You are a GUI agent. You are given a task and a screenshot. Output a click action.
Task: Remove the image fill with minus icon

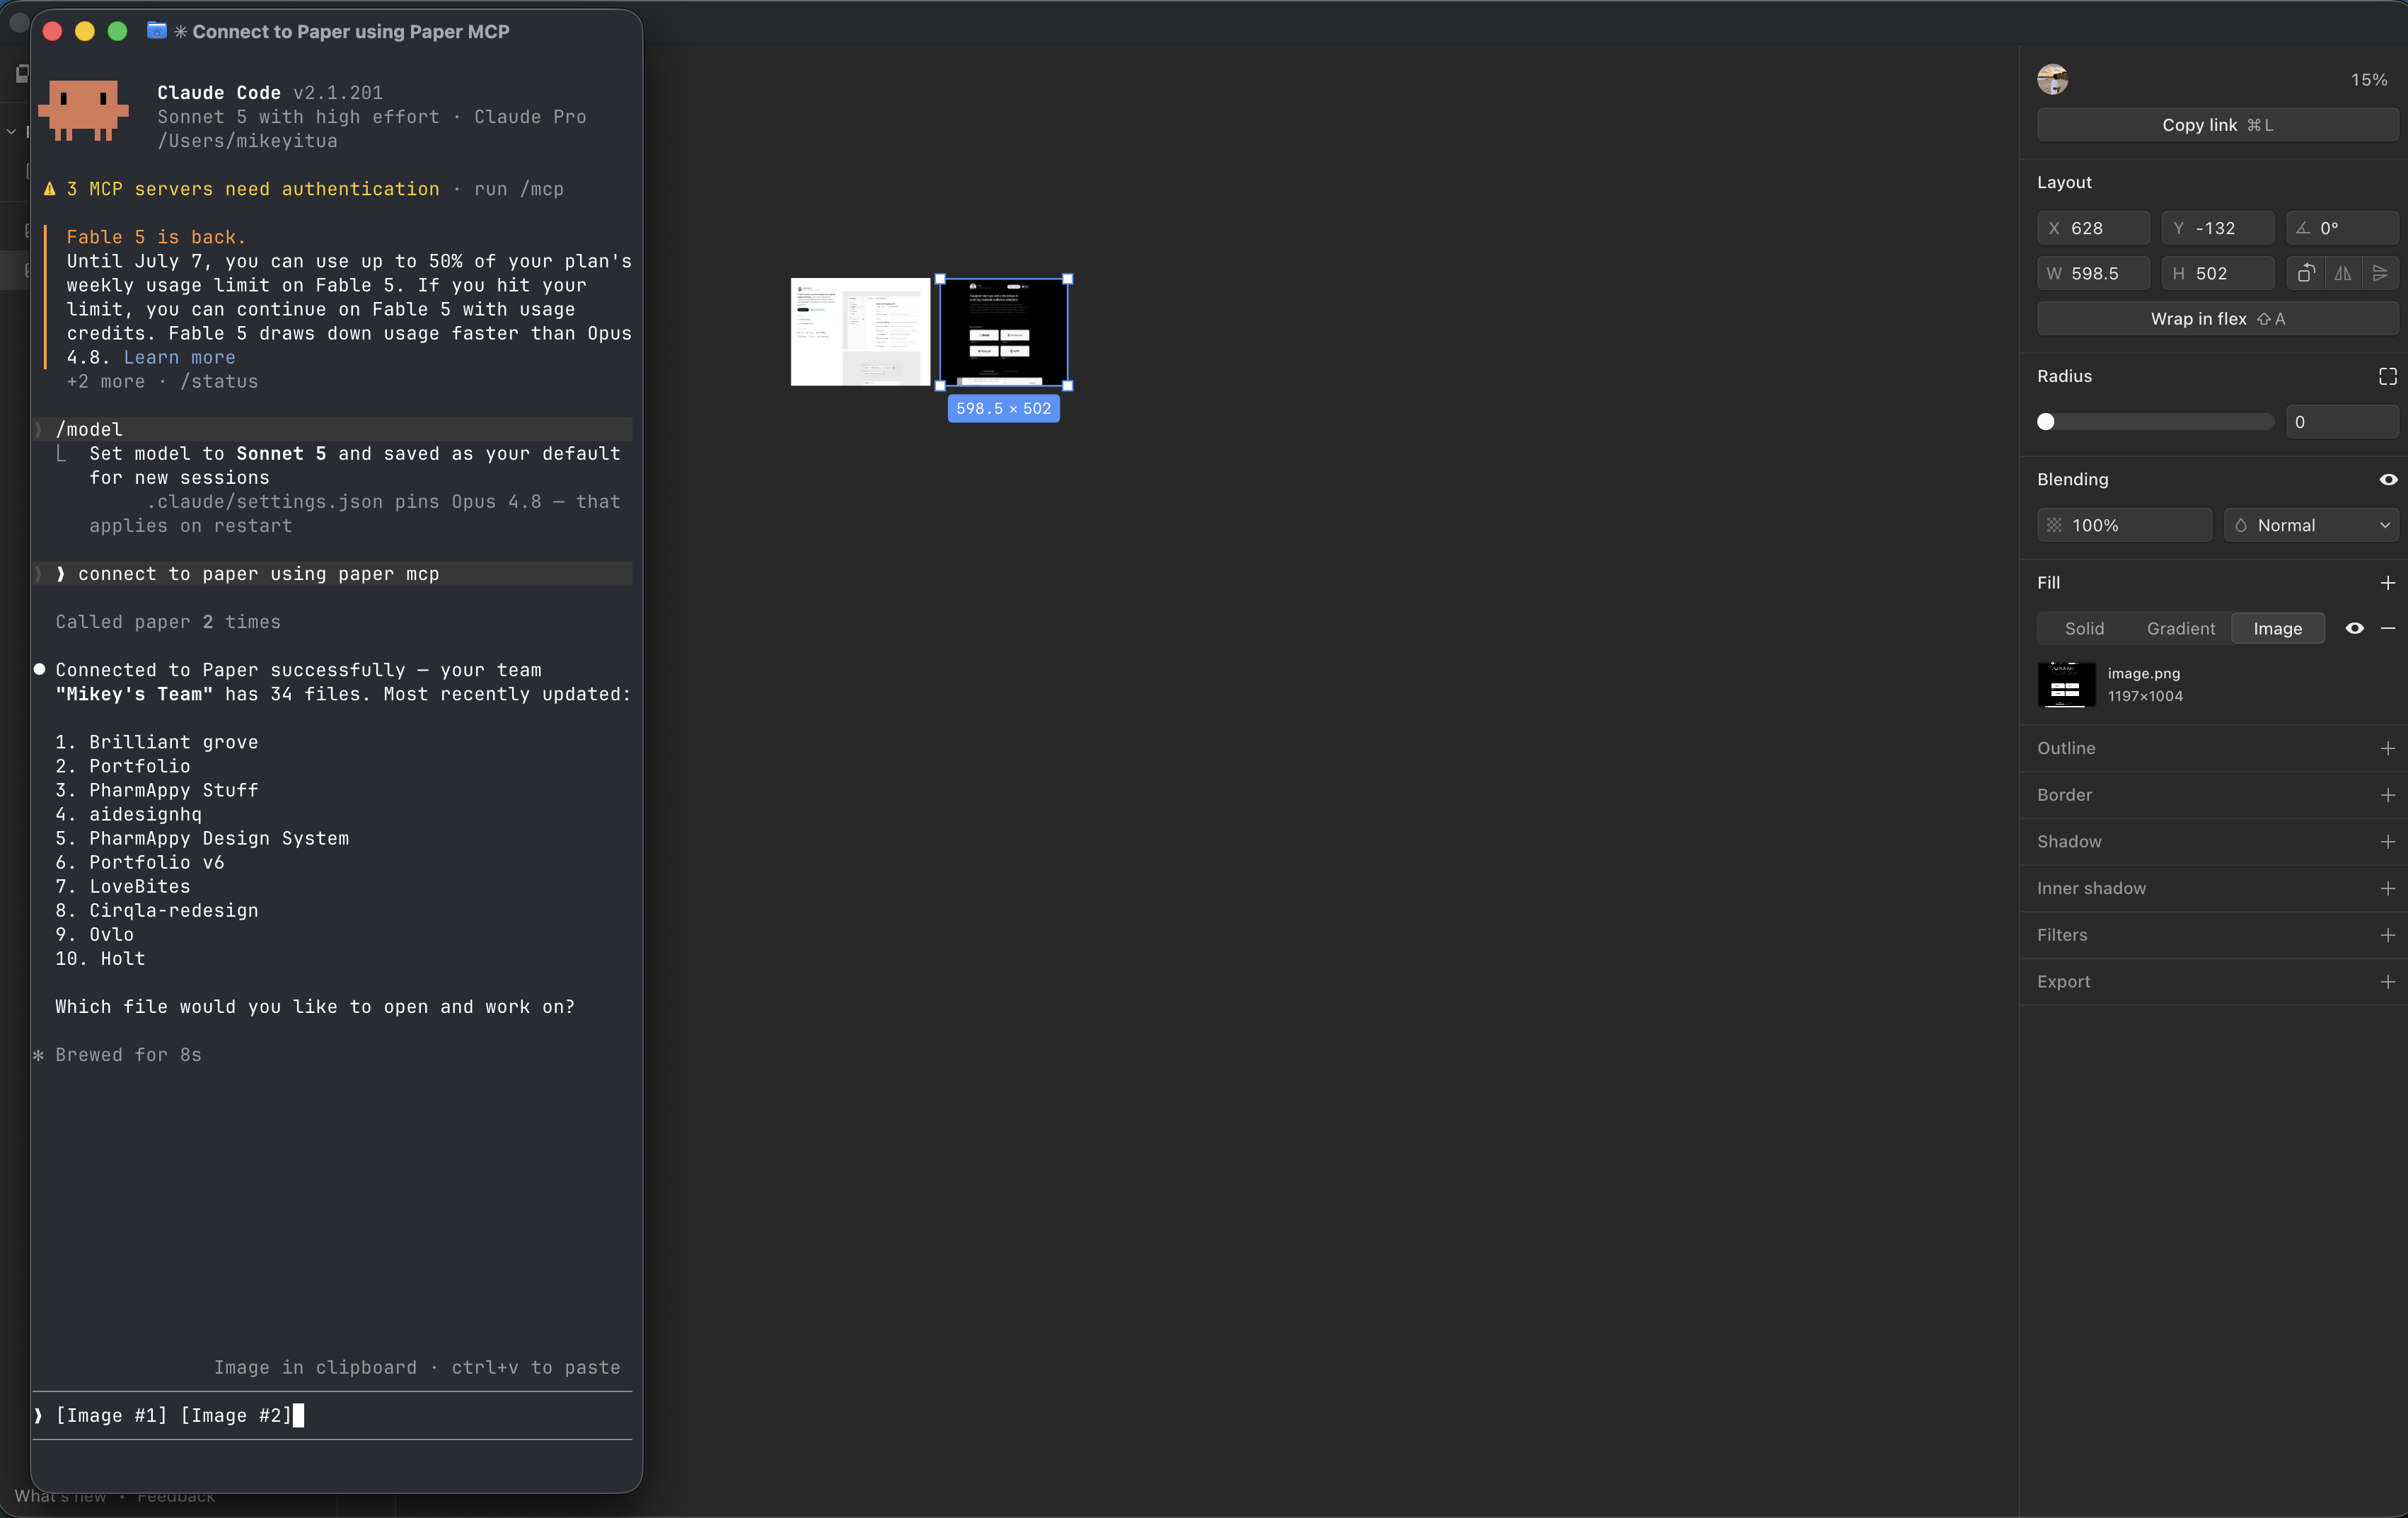tap(2387, 628)
